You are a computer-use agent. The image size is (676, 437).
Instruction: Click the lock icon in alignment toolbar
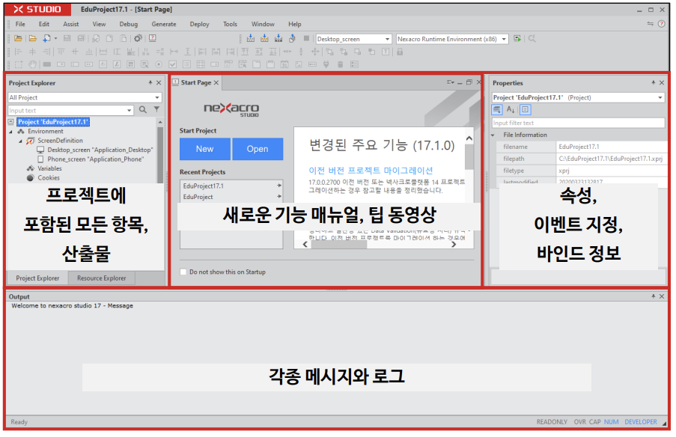(x=400, y=52)
